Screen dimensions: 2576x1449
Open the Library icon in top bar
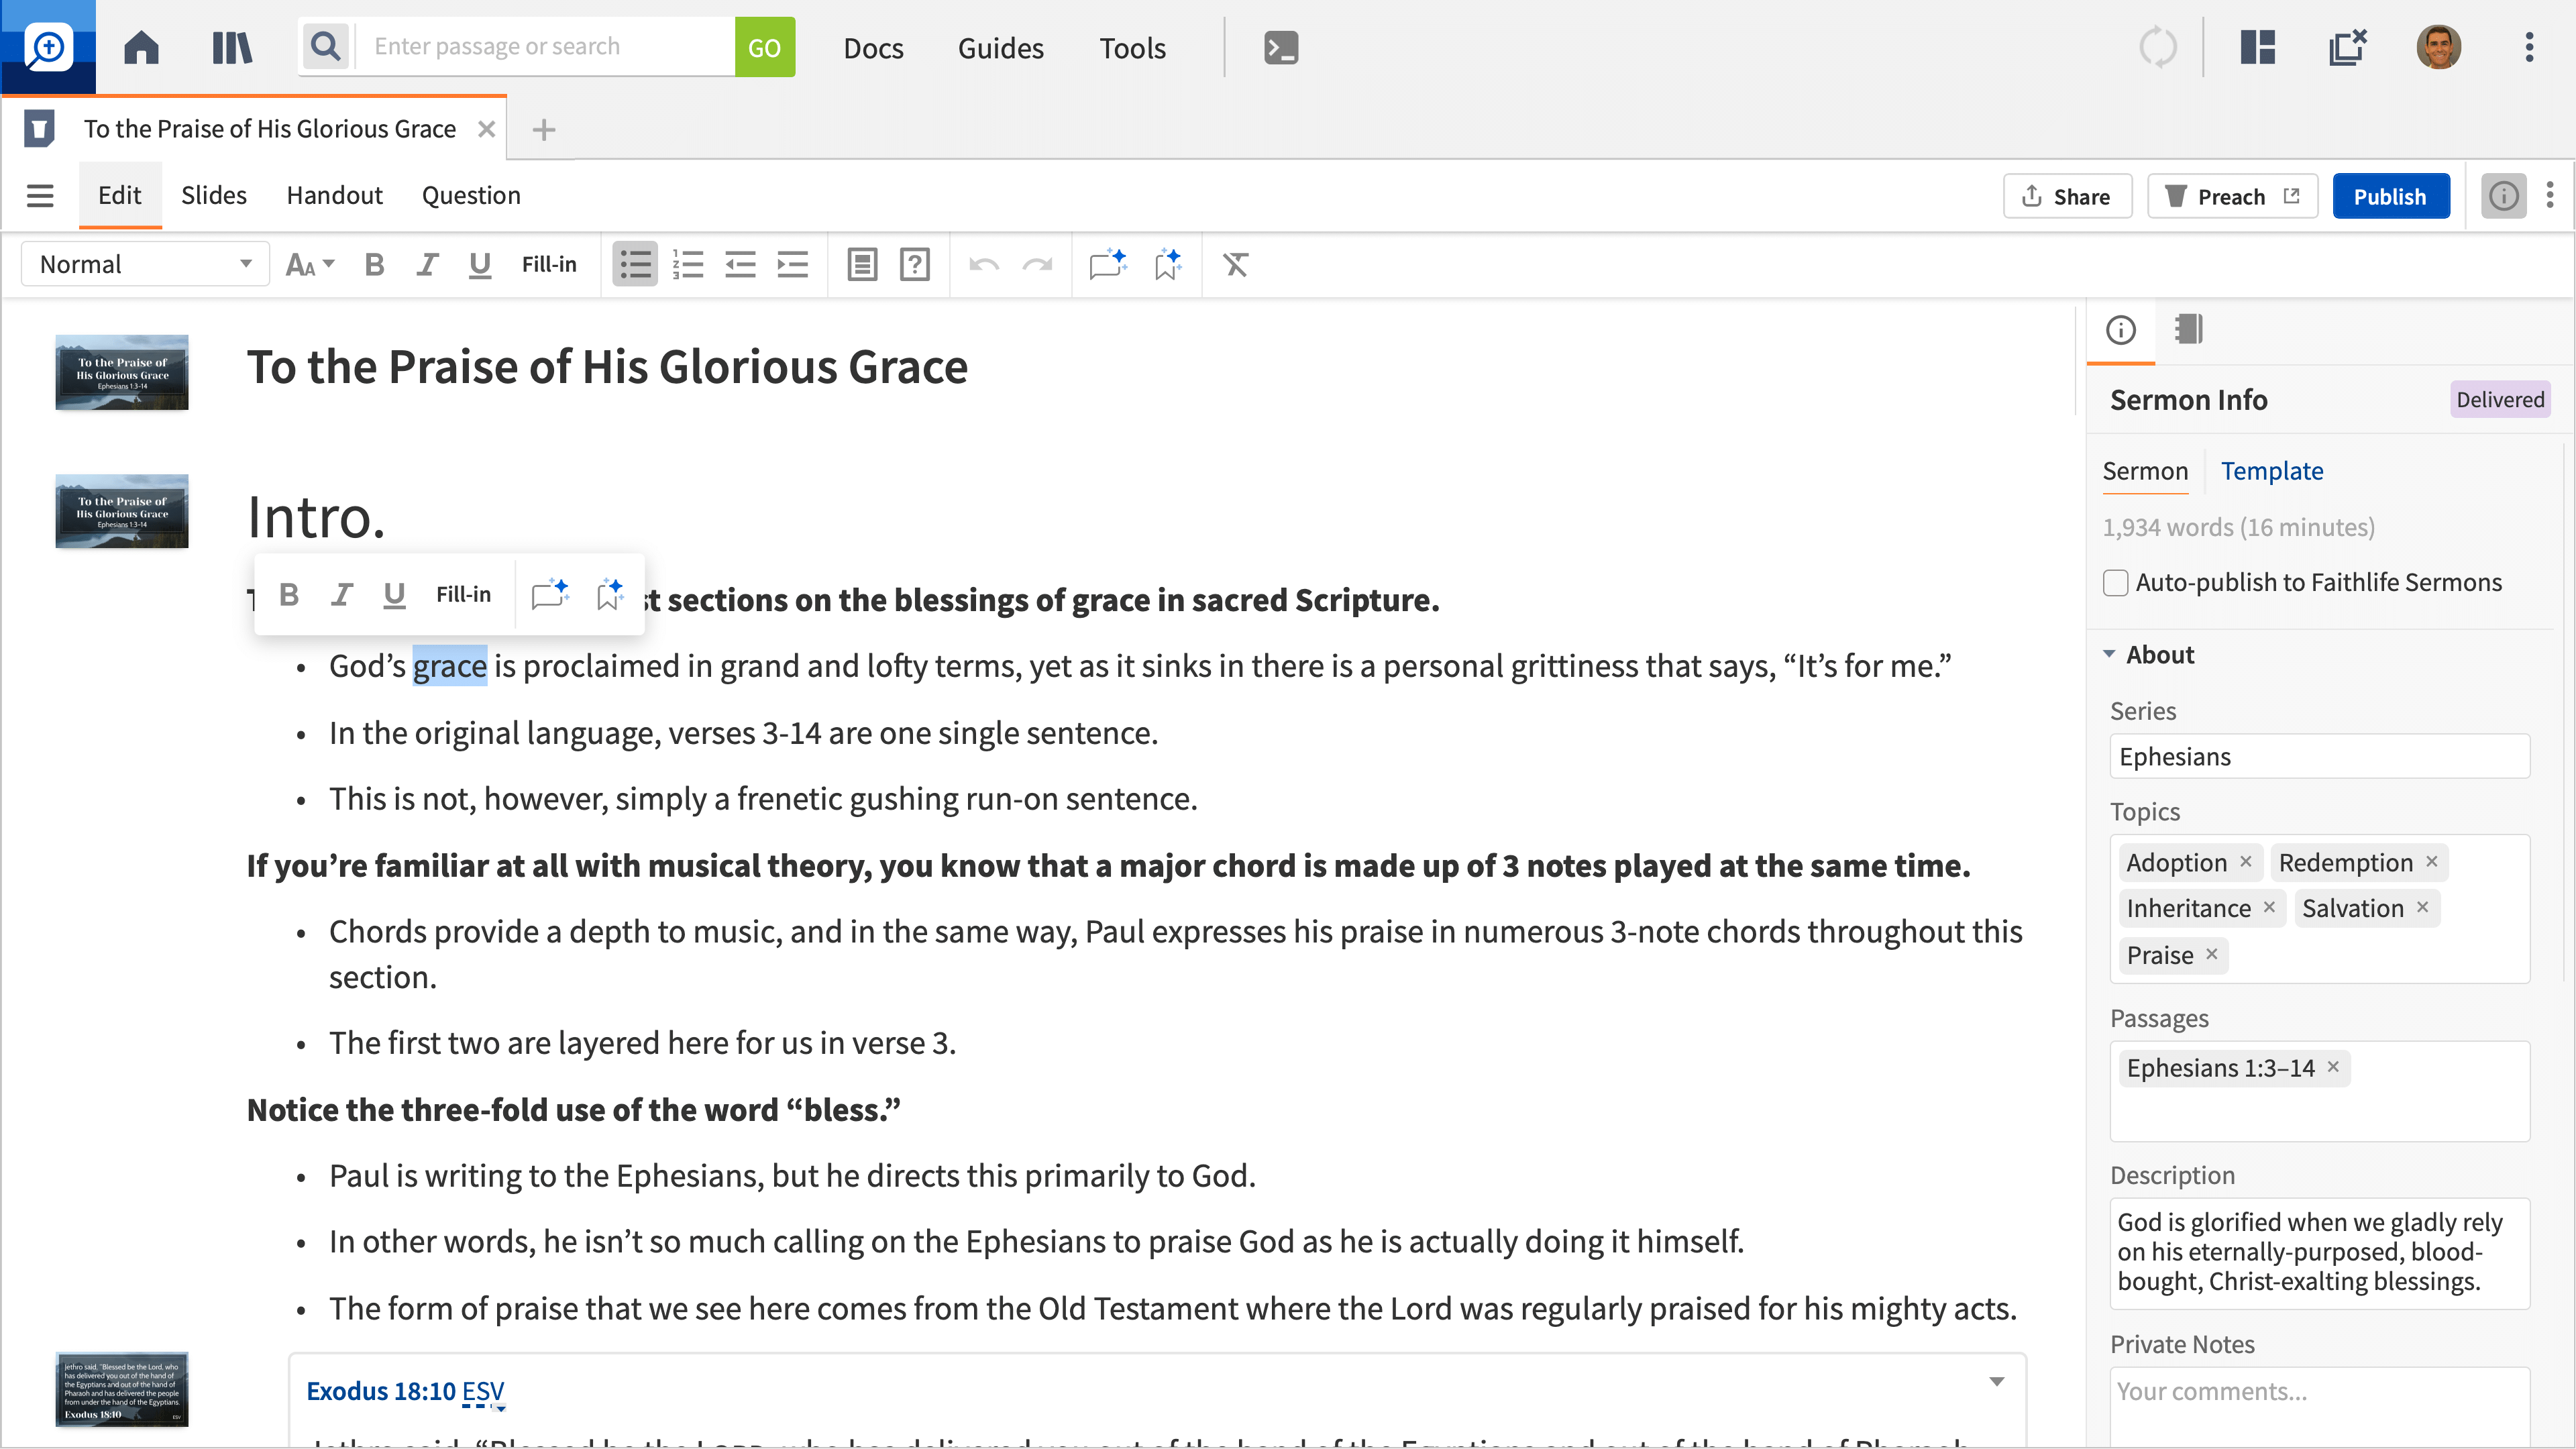232,47
